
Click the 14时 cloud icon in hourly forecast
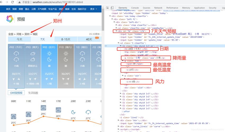pos(43,108)
